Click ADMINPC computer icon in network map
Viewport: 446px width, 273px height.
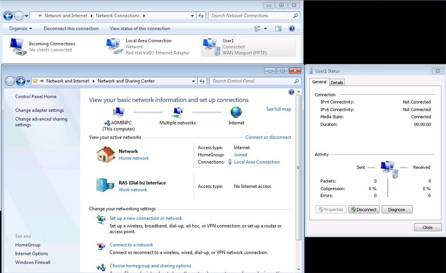[x=118, y=112]
